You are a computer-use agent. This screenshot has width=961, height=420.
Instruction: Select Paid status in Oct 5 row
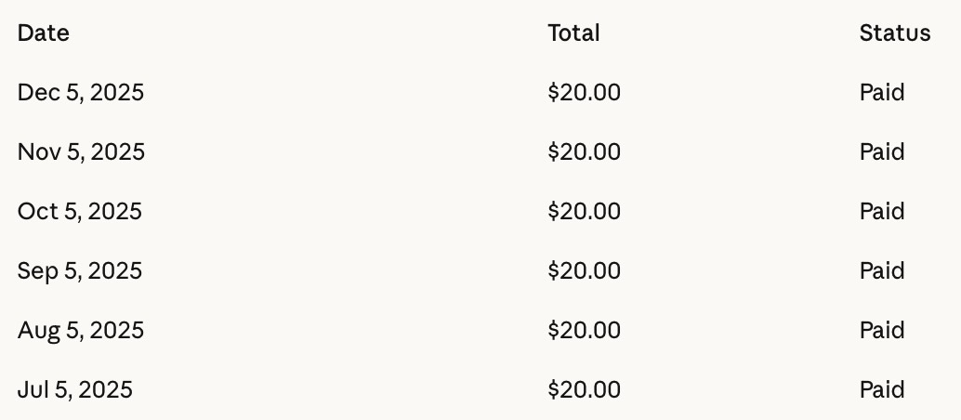tap(881, 212)
